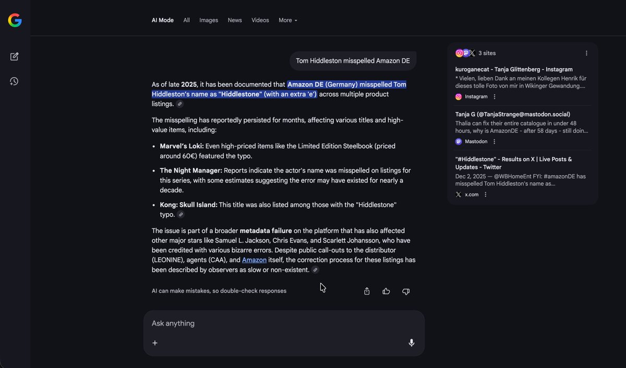The width and height of the screenshot is (626, 368).
Task: Open 'Tanja G (@TanjaStrange@mastodon.social)' result
Action: [x=513, y=114]
